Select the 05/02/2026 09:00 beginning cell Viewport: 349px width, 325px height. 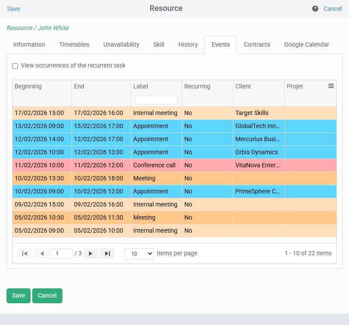pos(42,230)
